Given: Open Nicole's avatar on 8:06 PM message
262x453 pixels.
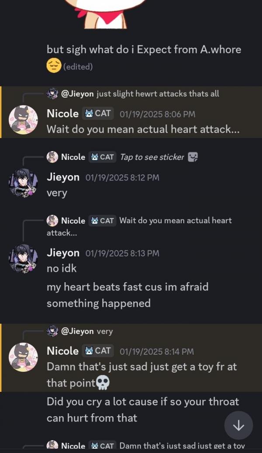Looking at the screenshot, I should point(23,120).
